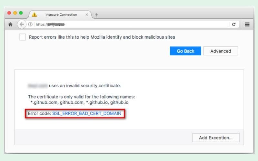The height and width of the screenshot is (161, 258).
Task: Reload the page with the refresh icon
Action: coord(234,24)
